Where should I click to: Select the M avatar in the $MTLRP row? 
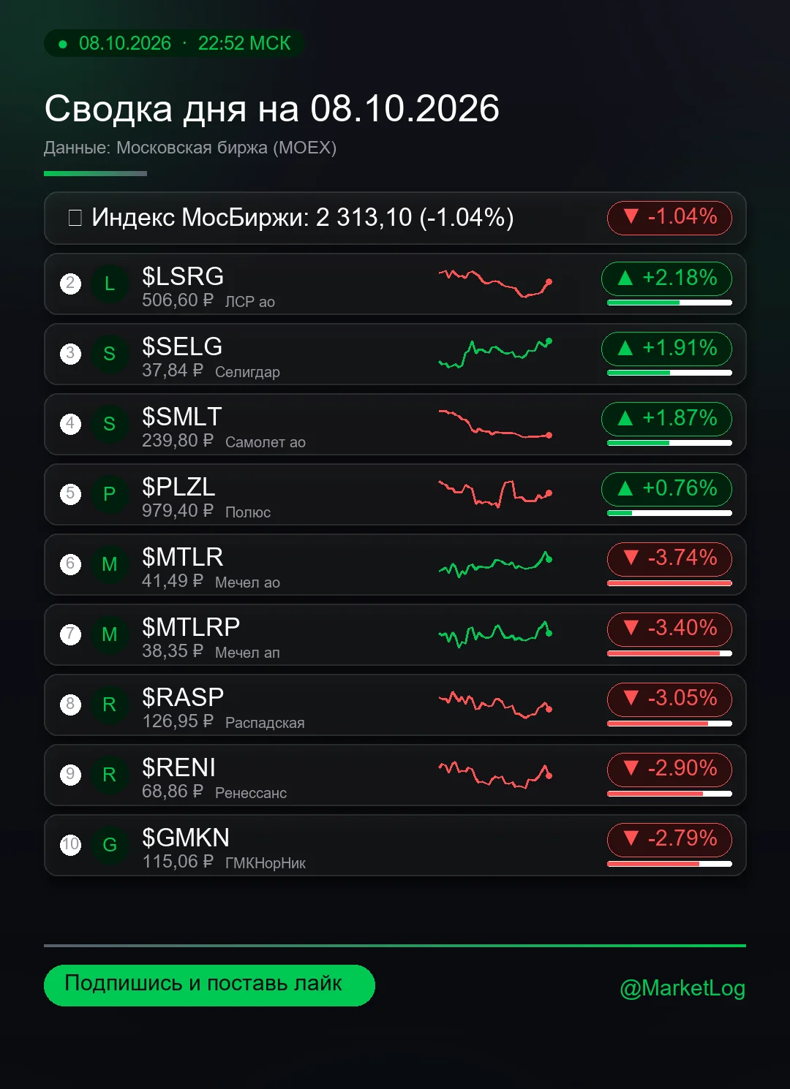point(109,634)
